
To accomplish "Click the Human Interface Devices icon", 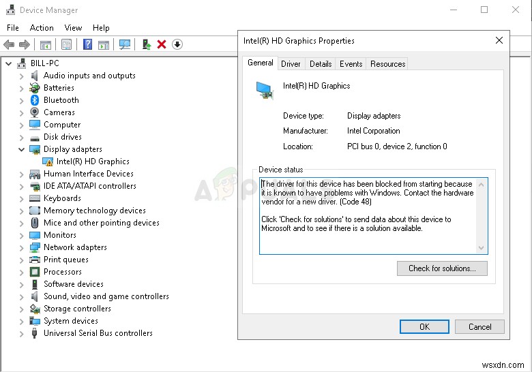I will (35, 174).
